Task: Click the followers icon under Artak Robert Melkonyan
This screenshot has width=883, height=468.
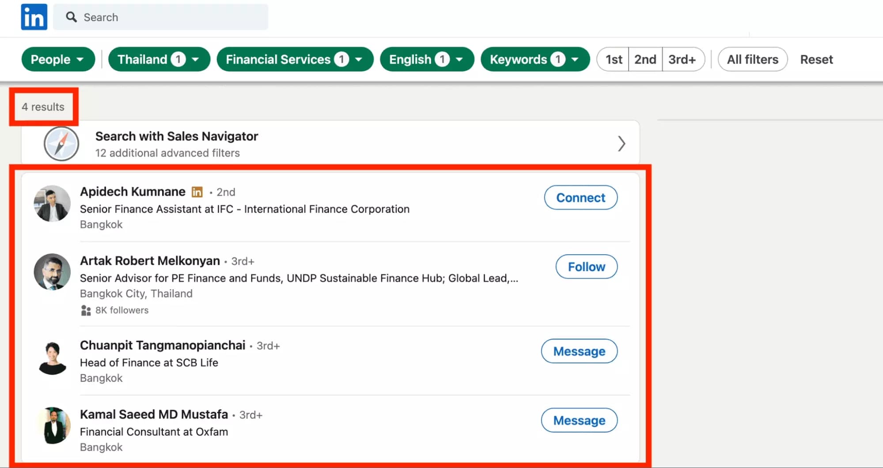Action: tap(85, 310)
